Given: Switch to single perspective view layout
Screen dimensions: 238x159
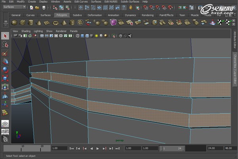Looking at the screenshot, I should (5, 123).
